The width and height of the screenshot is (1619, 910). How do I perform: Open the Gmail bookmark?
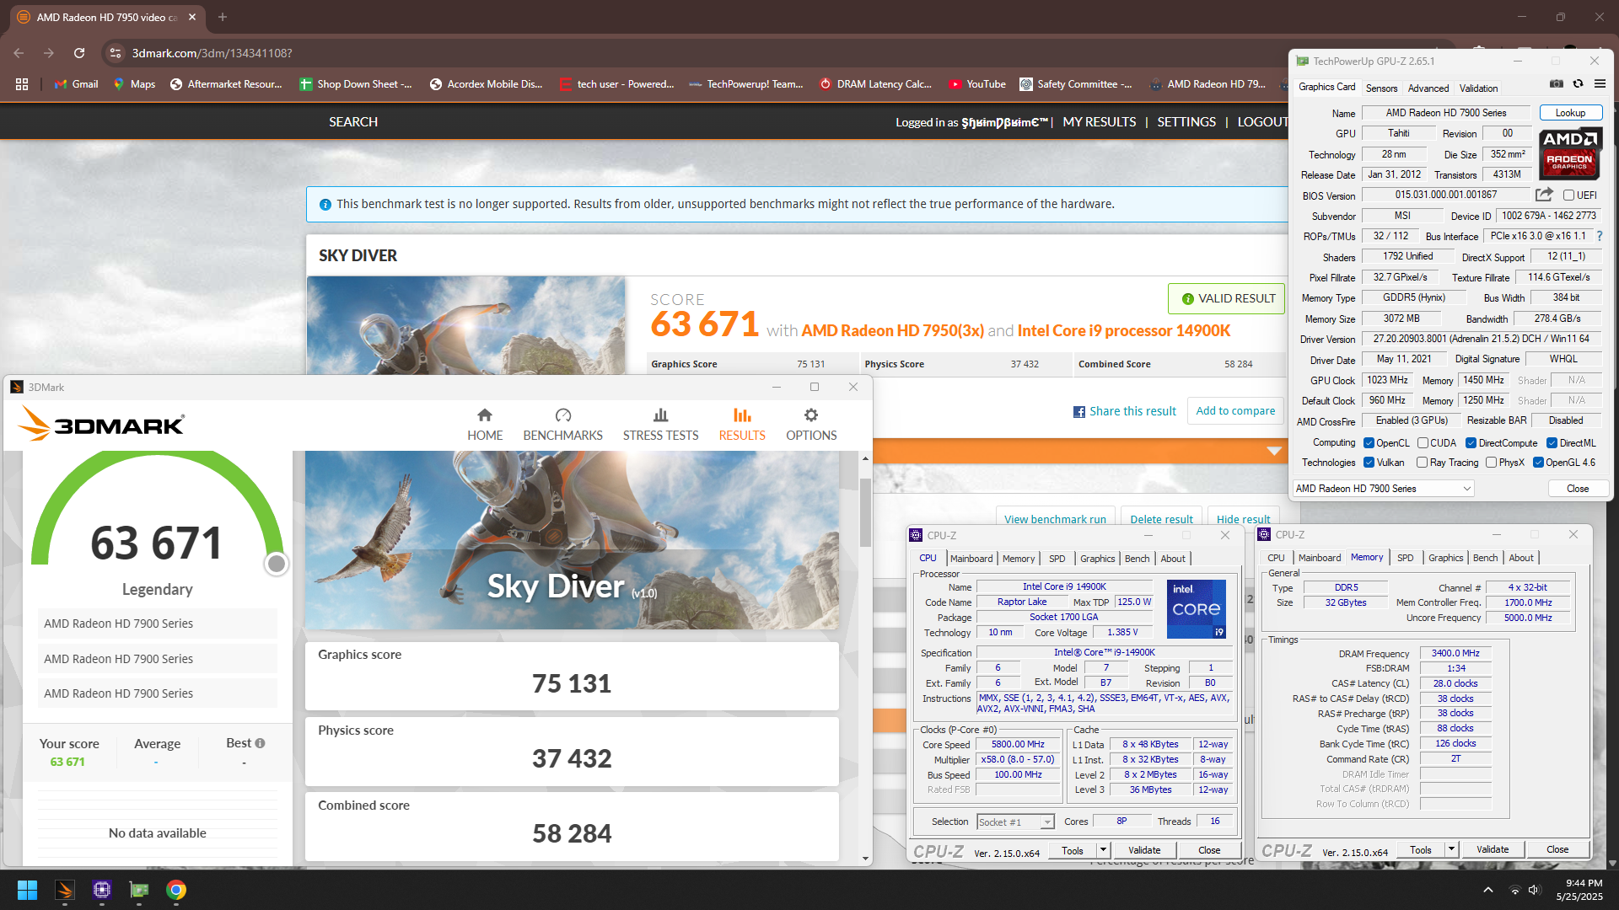[x=76, y=84]
